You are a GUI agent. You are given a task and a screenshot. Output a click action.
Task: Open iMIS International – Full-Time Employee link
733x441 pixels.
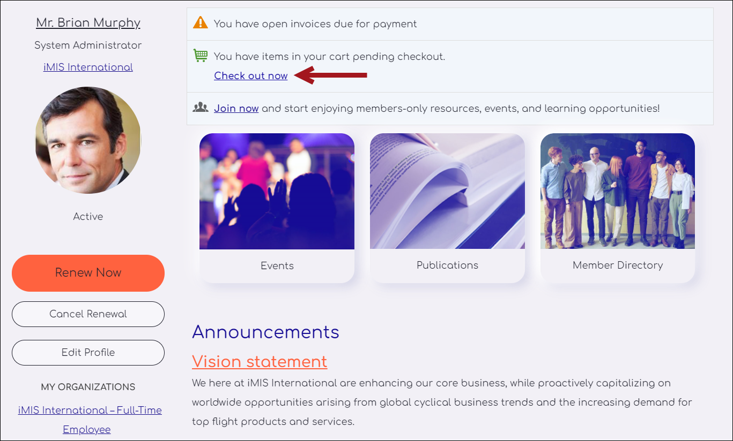point(90,420)
